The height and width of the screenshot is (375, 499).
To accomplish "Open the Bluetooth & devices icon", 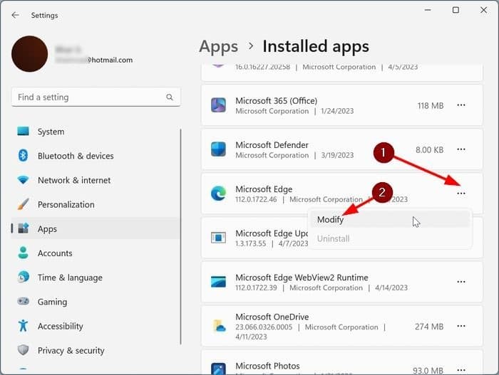I will tap(23, 155).
